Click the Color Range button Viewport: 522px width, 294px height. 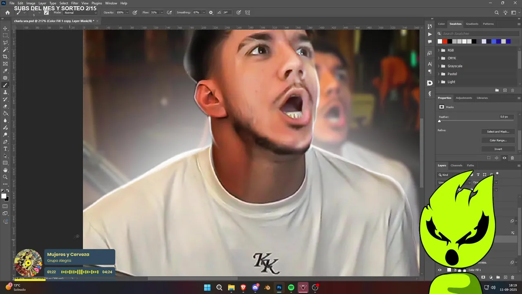498,140
